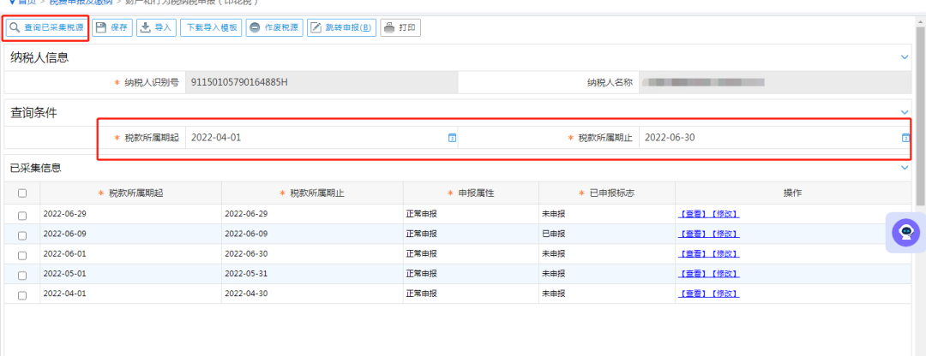Click the 保存 save button
926x356 pixels.
[111, 27]
